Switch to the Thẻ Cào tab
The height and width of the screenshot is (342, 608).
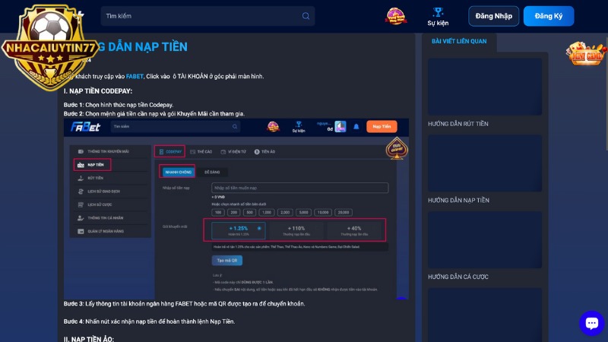201,151
